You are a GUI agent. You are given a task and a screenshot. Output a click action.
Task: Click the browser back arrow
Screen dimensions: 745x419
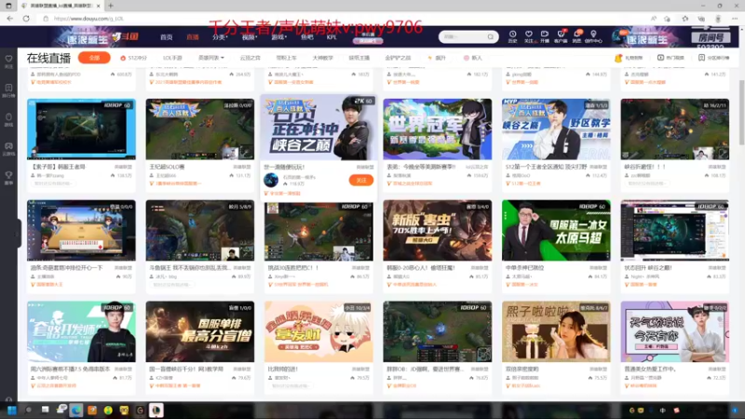pos(10,19)
